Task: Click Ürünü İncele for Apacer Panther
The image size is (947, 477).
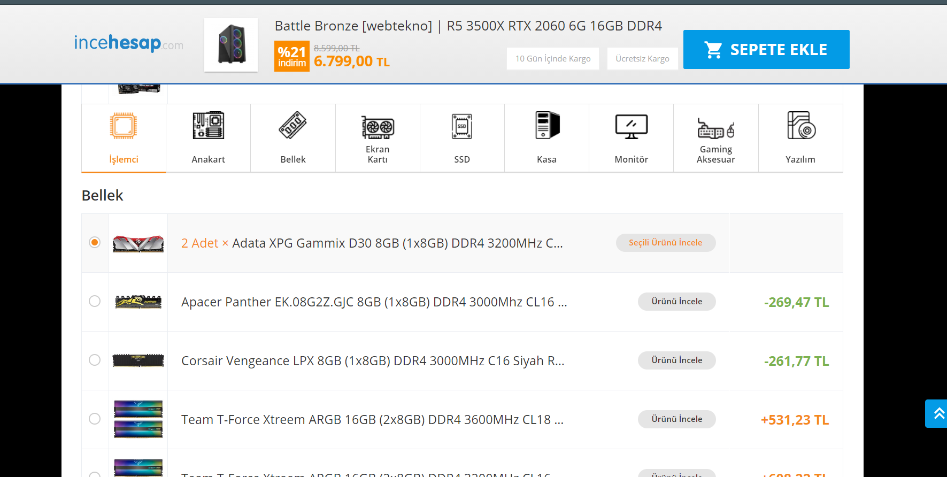Action: [x=677, y=302]
